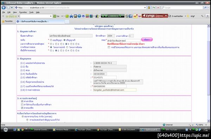
Task: Click the toolbar radio player widget
Action: pos(113,16)
